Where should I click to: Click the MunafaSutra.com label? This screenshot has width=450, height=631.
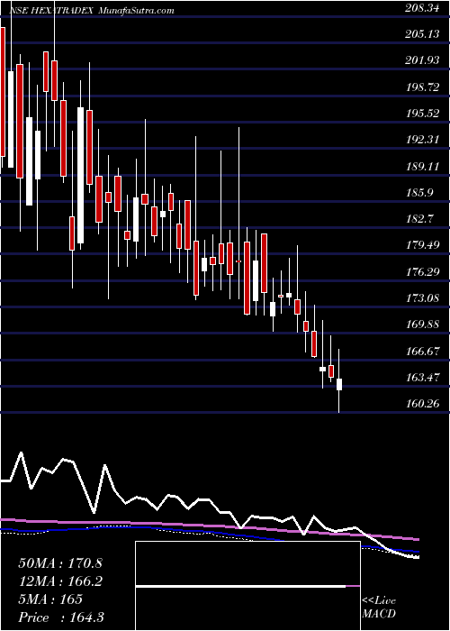click(x=136, y=10)
